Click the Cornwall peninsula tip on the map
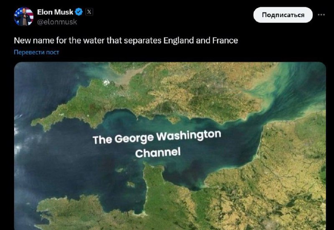Screen dimensions: 334x230 point(39,123)
